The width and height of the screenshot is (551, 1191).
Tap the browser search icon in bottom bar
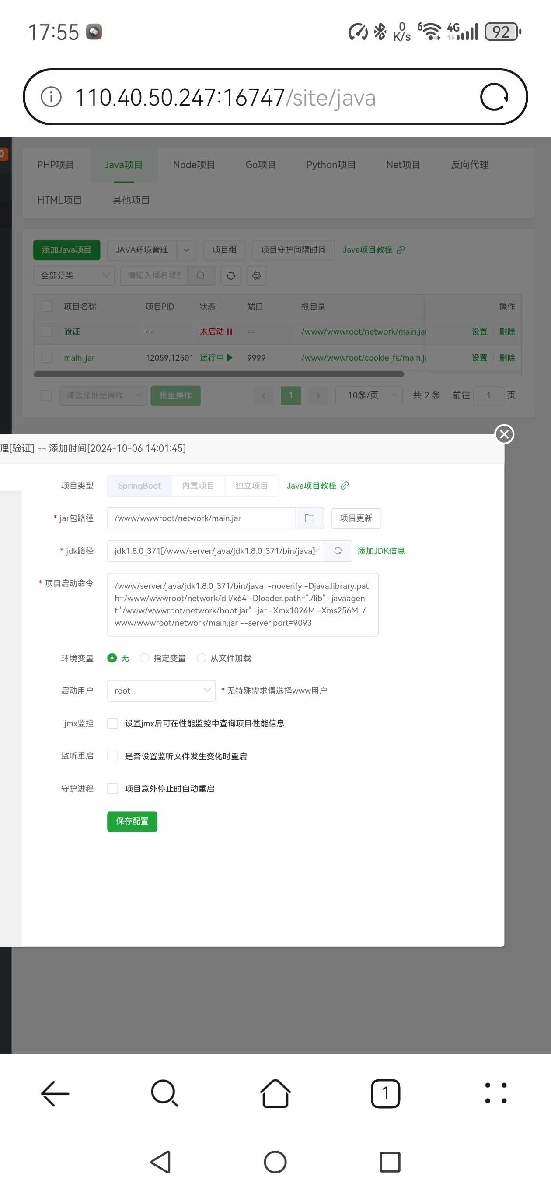pos(165,1093)
